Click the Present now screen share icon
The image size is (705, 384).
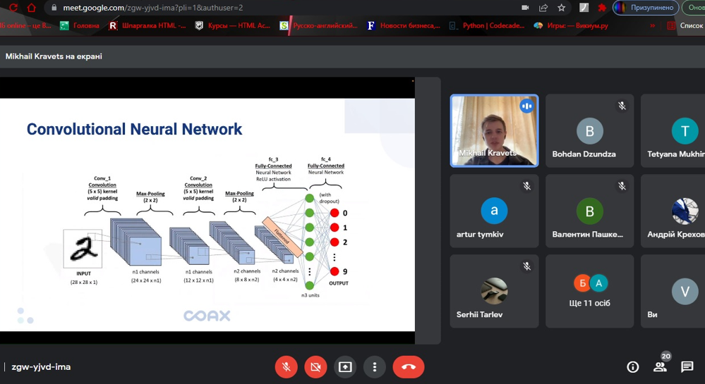(345, 367)
